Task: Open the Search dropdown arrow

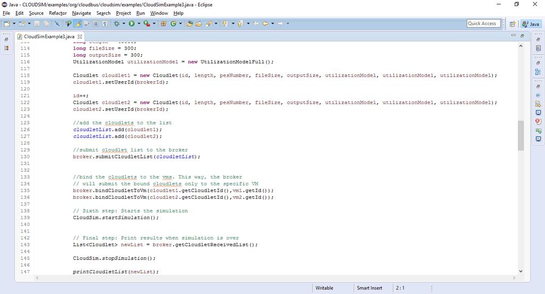Action: click(216, 23)
